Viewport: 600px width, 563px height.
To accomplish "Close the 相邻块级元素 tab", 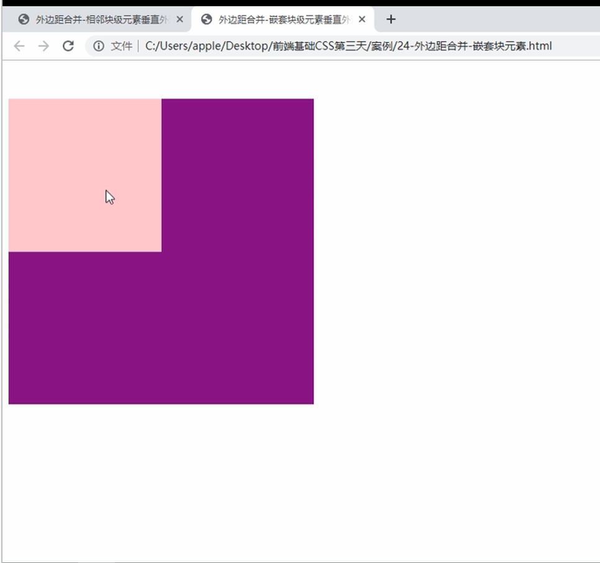I will [x=180, y=19].
